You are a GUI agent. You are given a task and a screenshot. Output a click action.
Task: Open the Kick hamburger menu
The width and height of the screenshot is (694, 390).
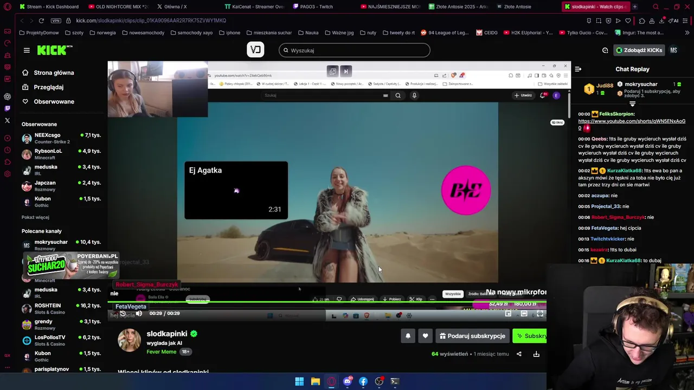(27, 50)
